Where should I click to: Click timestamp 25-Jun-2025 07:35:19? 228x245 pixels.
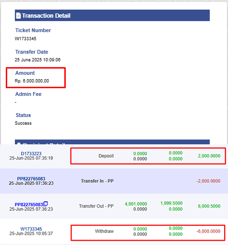click(x=31, y=158)
